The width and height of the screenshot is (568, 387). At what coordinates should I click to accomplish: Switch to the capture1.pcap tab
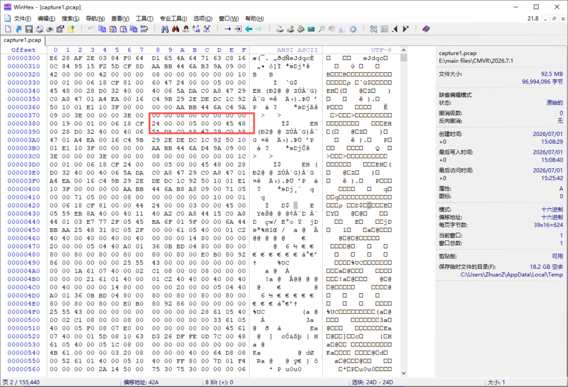click(22, 40)
